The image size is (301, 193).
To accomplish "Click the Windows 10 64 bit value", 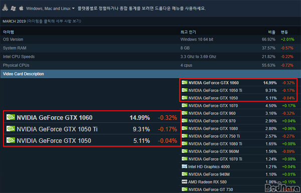I will 197,39.
